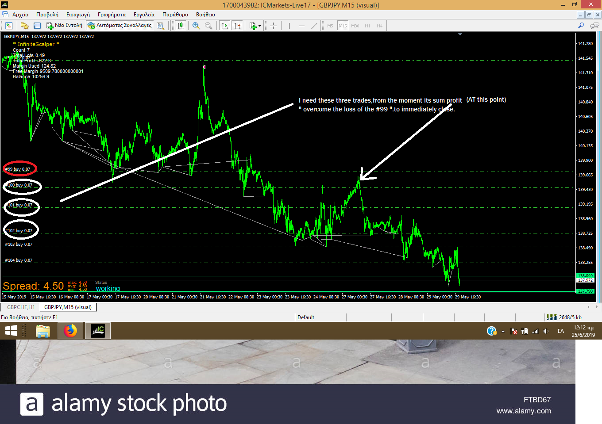Click the #101 buy 0.07 order label
Screen dimensions: 602x424
pyautogui.click(x=19, y=205)
